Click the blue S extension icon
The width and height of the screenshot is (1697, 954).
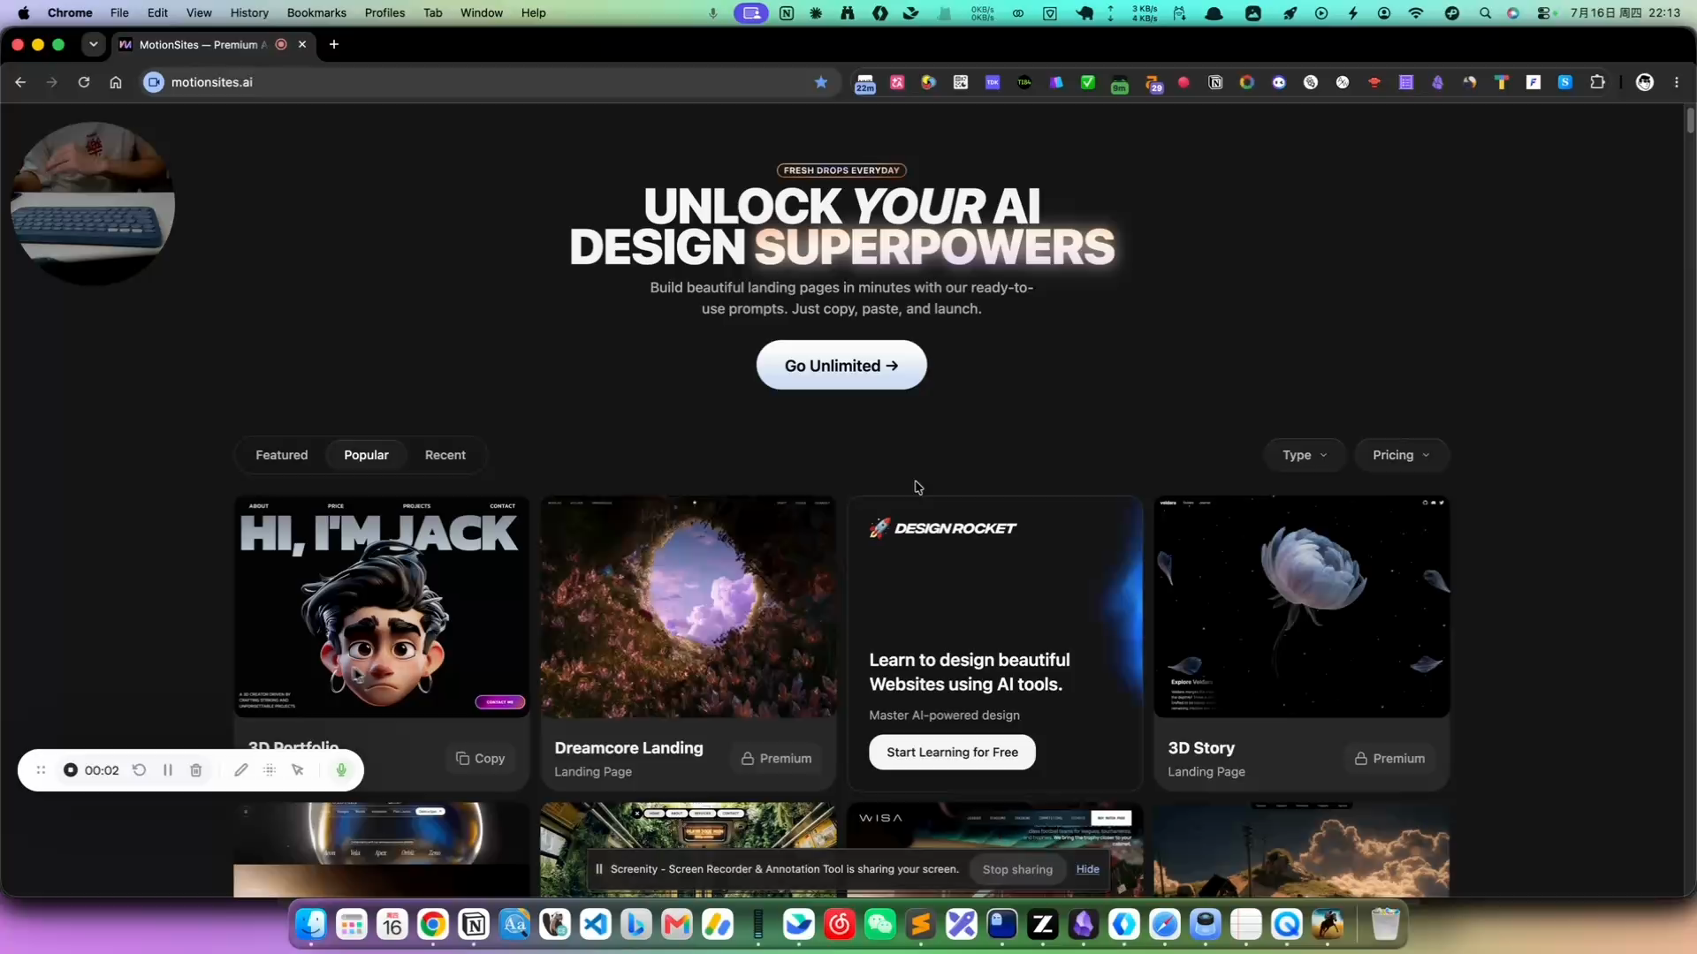[1565, 82]
